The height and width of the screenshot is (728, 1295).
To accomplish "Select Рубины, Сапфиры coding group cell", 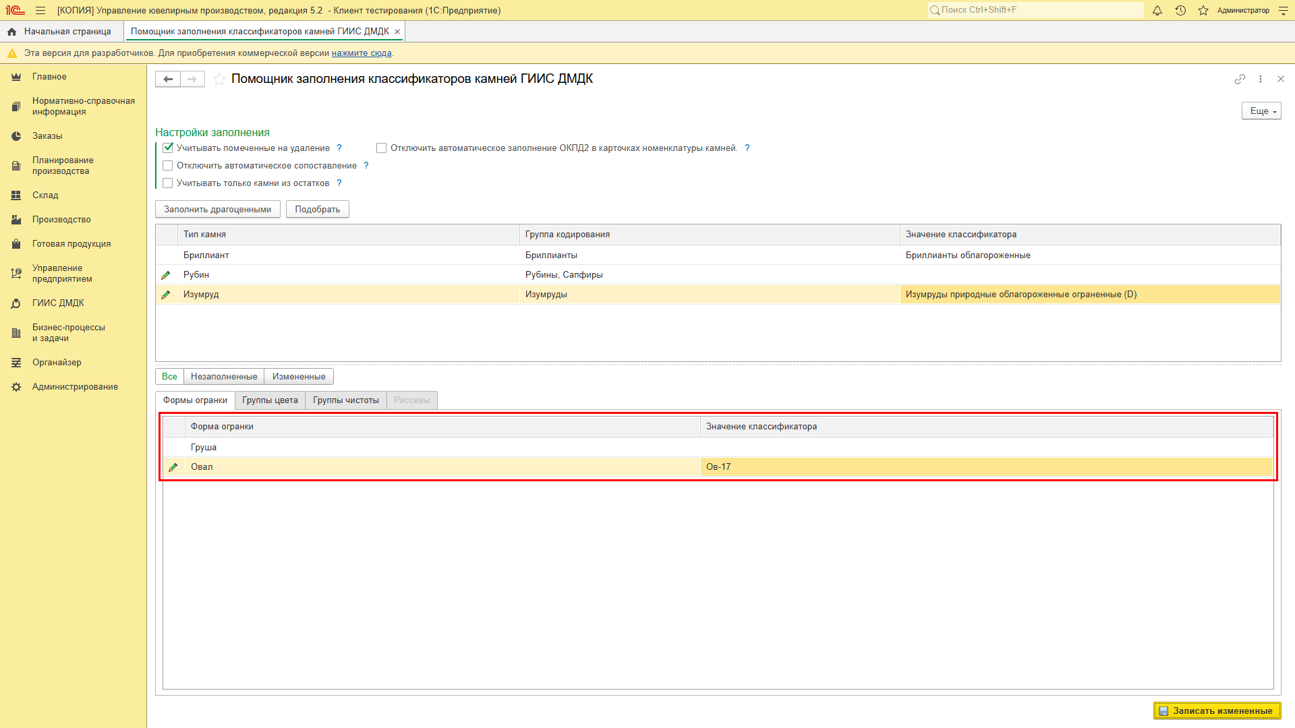I will (710, 274).
